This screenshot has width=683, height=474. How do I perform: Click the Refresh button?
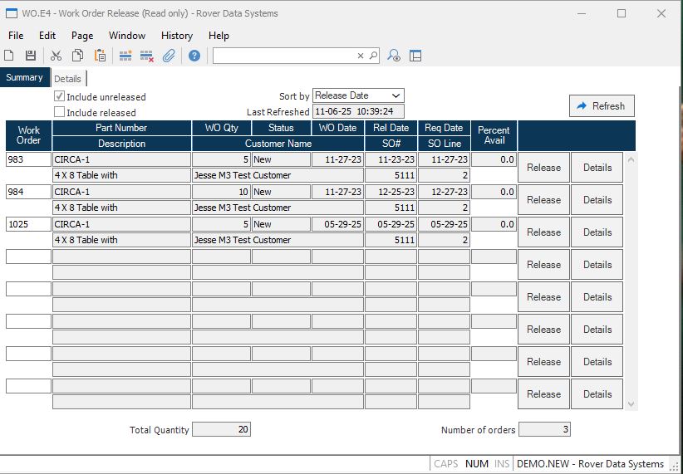[x=602, y=105]
